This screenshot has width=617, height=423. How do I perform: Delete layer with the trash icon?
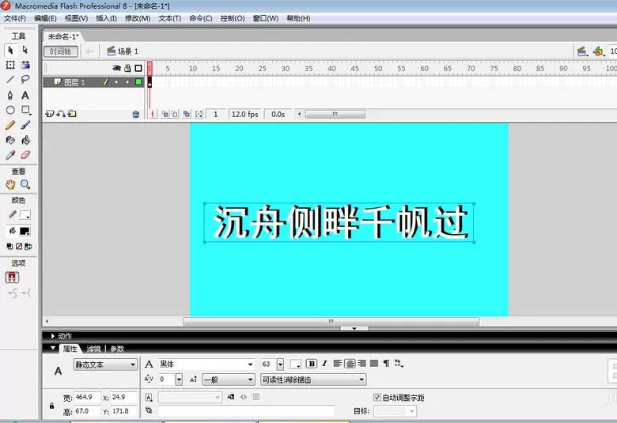point(136,115)
